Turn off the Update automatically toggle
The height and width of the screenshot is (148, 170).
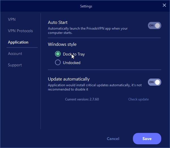pyautogui.click(x=154, y=82)
